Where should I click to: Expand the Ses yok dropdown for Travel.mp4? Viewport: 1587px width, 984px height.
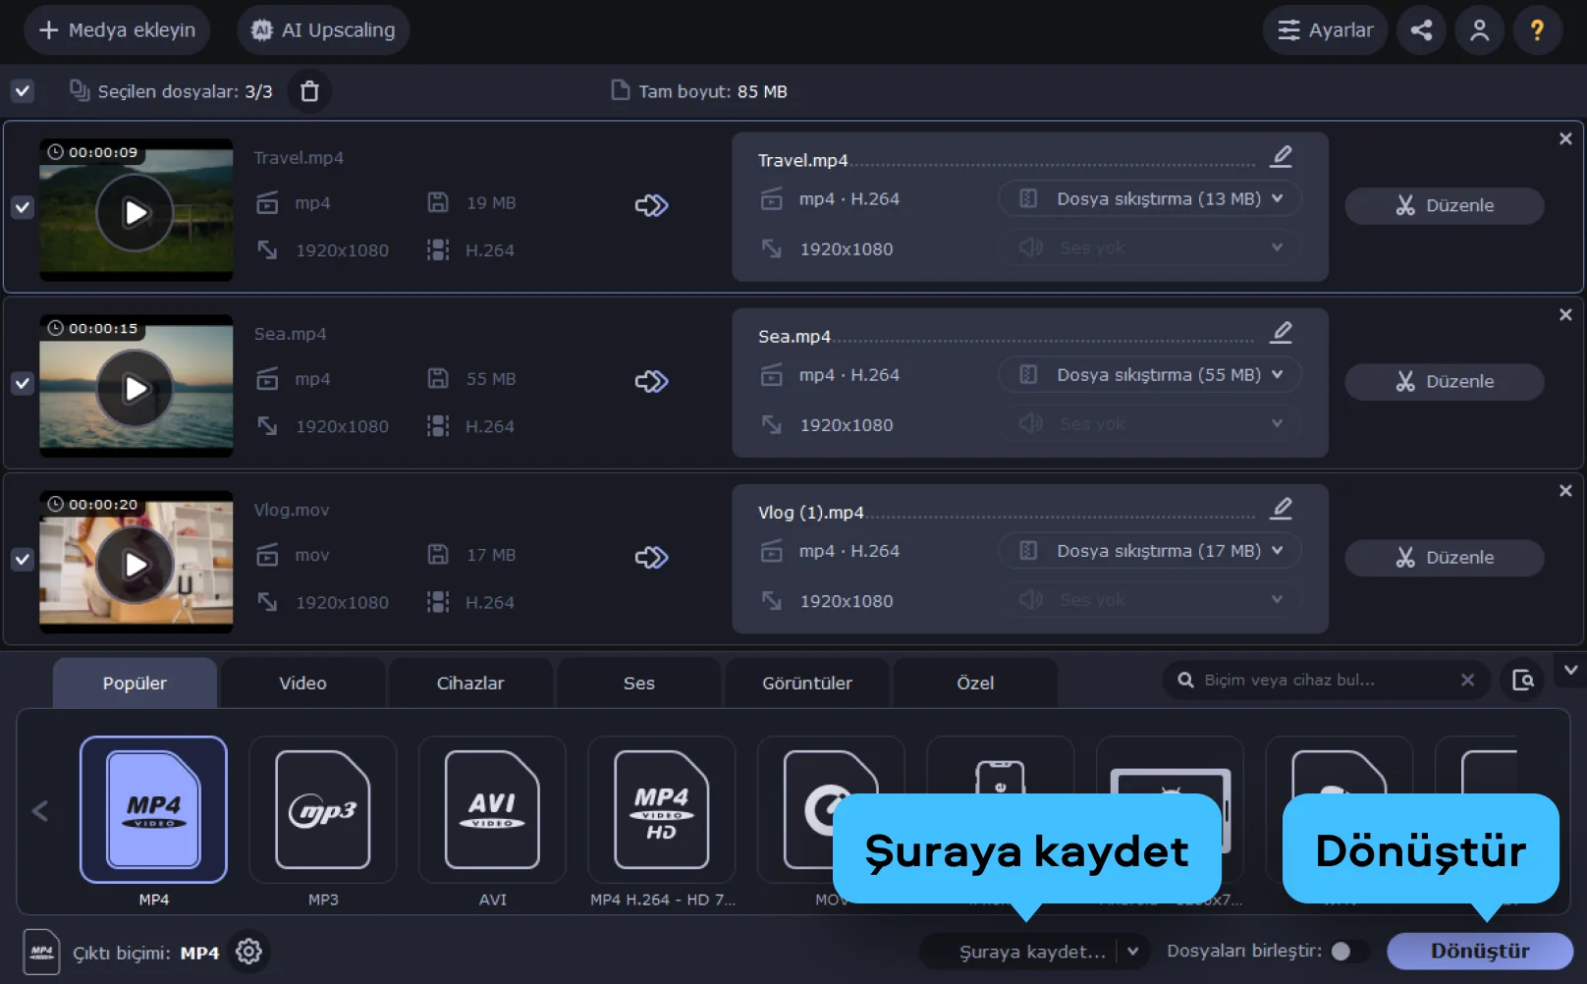[x=1150, y=247]
